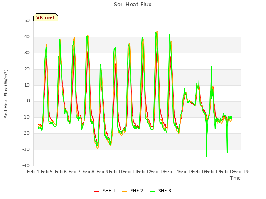Screen dimensions: 266x199
Task: Click the VR_met label box
Action: tap(46, 17)
